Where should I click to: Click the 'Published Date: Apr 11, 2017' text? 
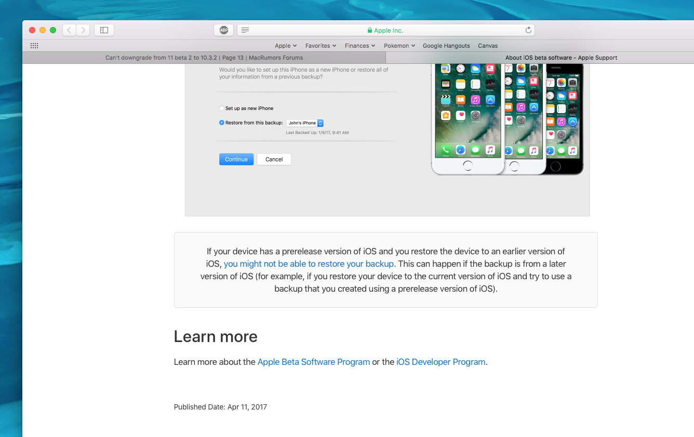point(220,407)
